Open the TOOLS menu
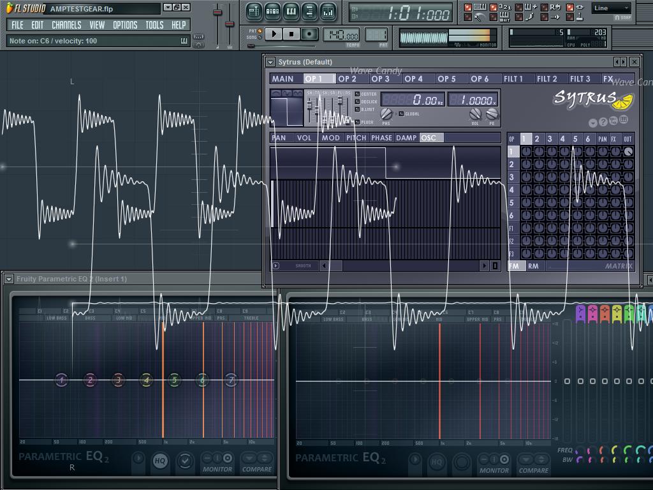 tap(154, 25)
